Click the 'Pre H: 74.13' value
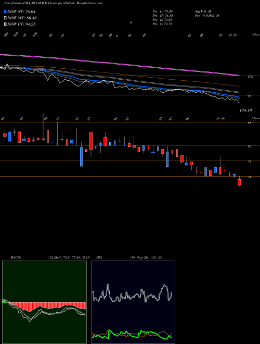Screen dimensions: 260x344 coord(162,16)
